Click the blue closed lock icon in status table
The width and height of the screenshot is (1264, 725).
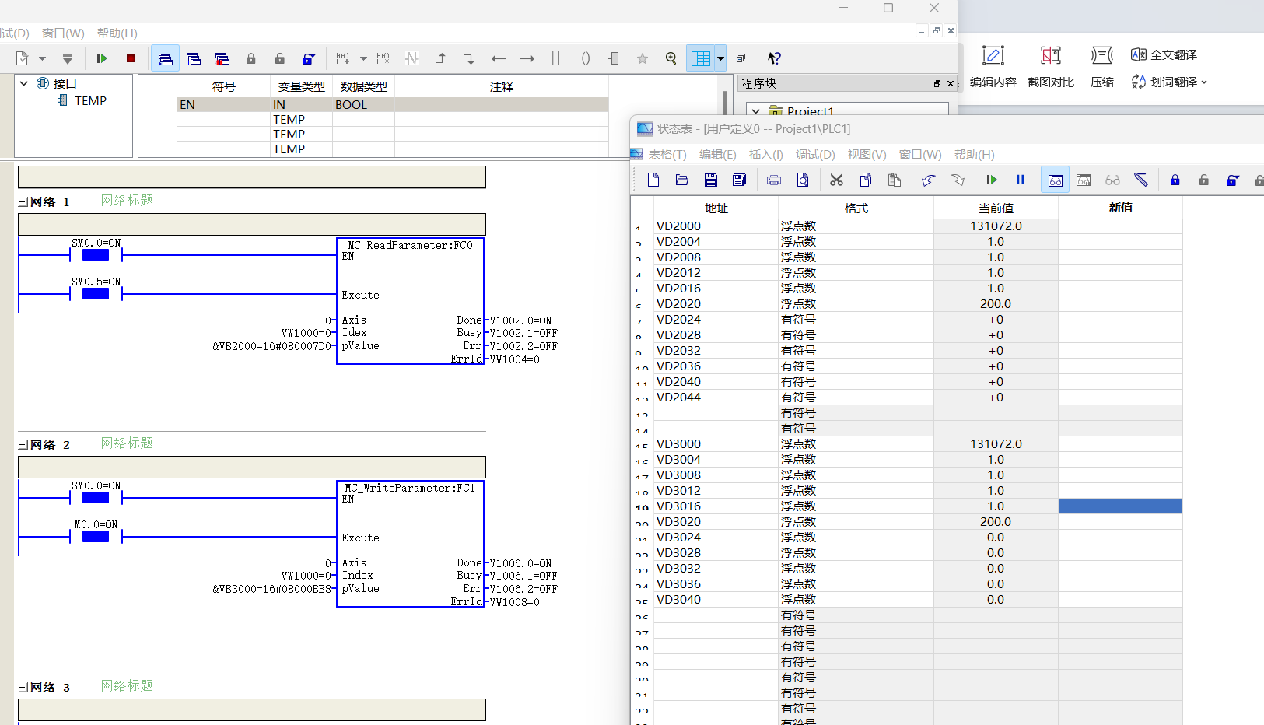(x=1175, y=180)
